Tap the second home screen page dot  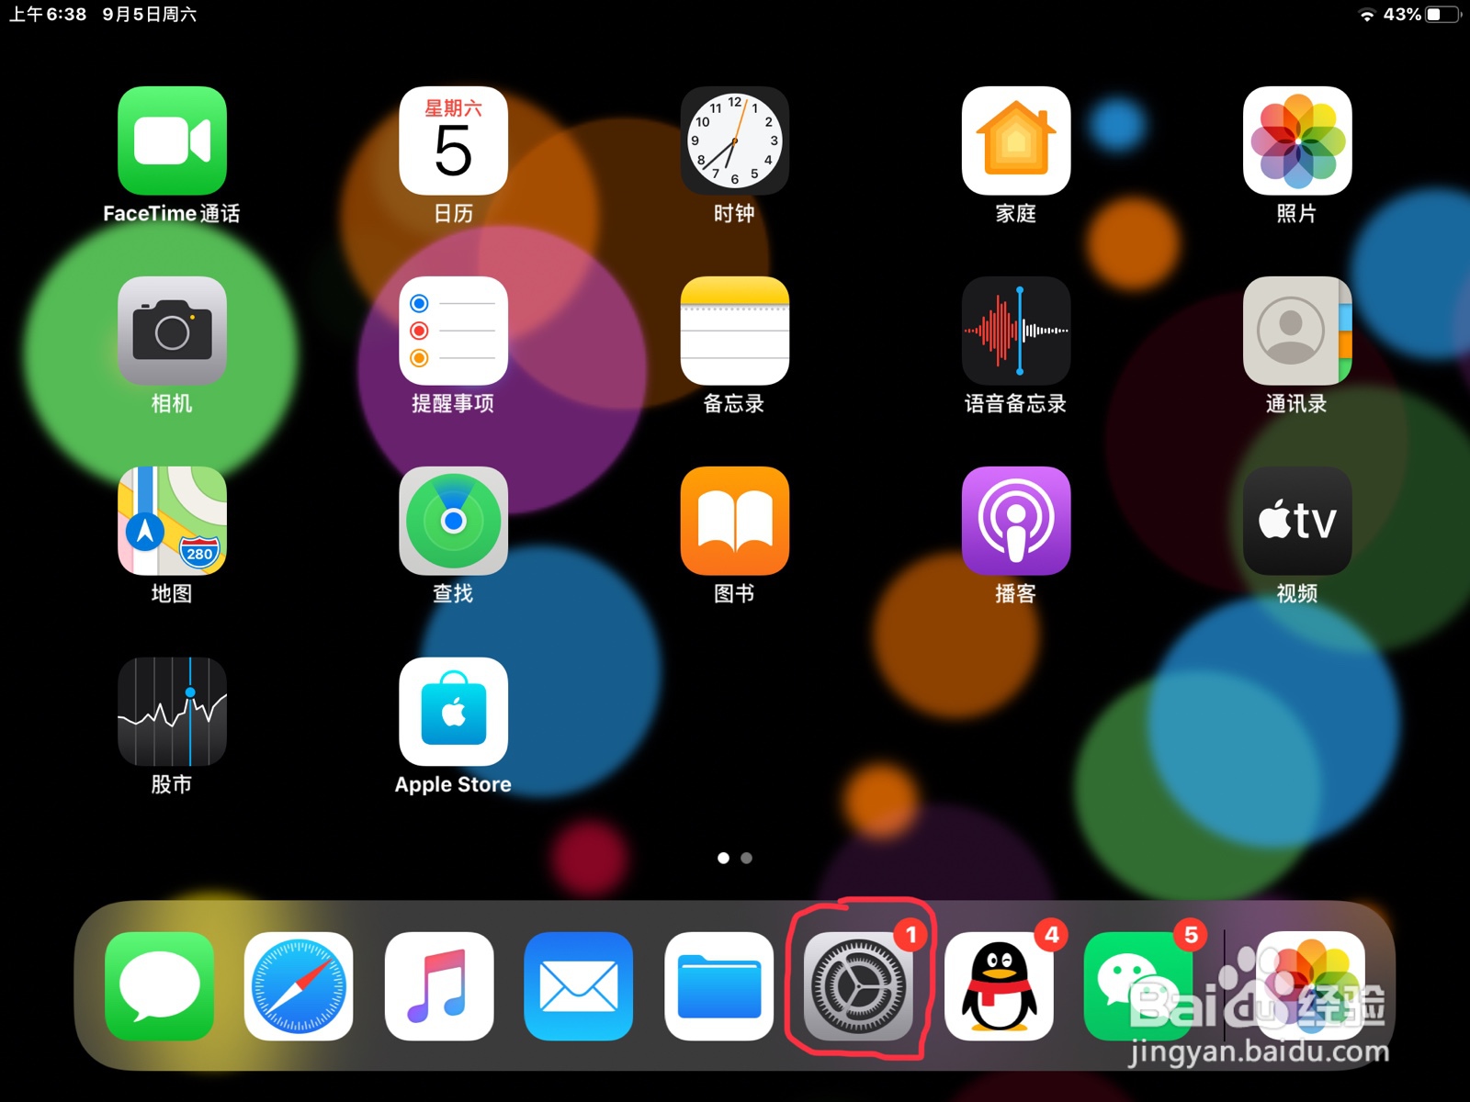[746, 858]
